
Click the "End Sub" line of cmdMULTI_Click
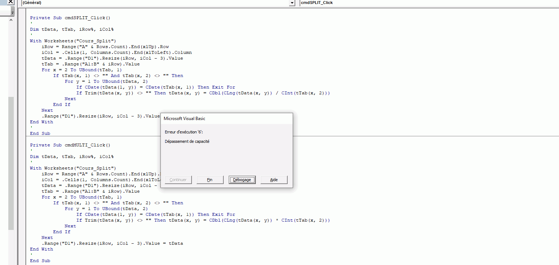click(40, 261)
